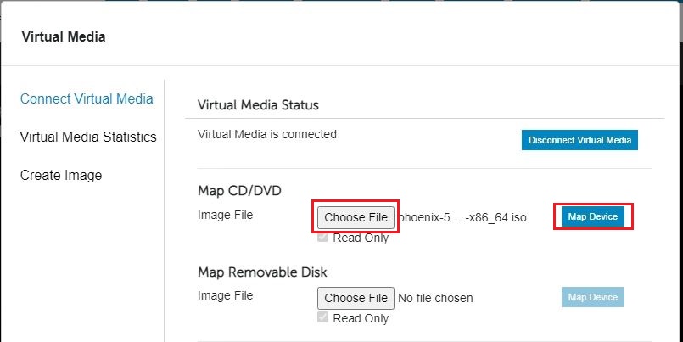Viewport: 683px width, 342px height.
Task: Click the Map CD/DVD section heading
Action: pyautogui.click(x=238, y=190)
